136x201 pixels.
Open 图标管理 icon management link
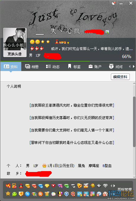click(124, 189)
